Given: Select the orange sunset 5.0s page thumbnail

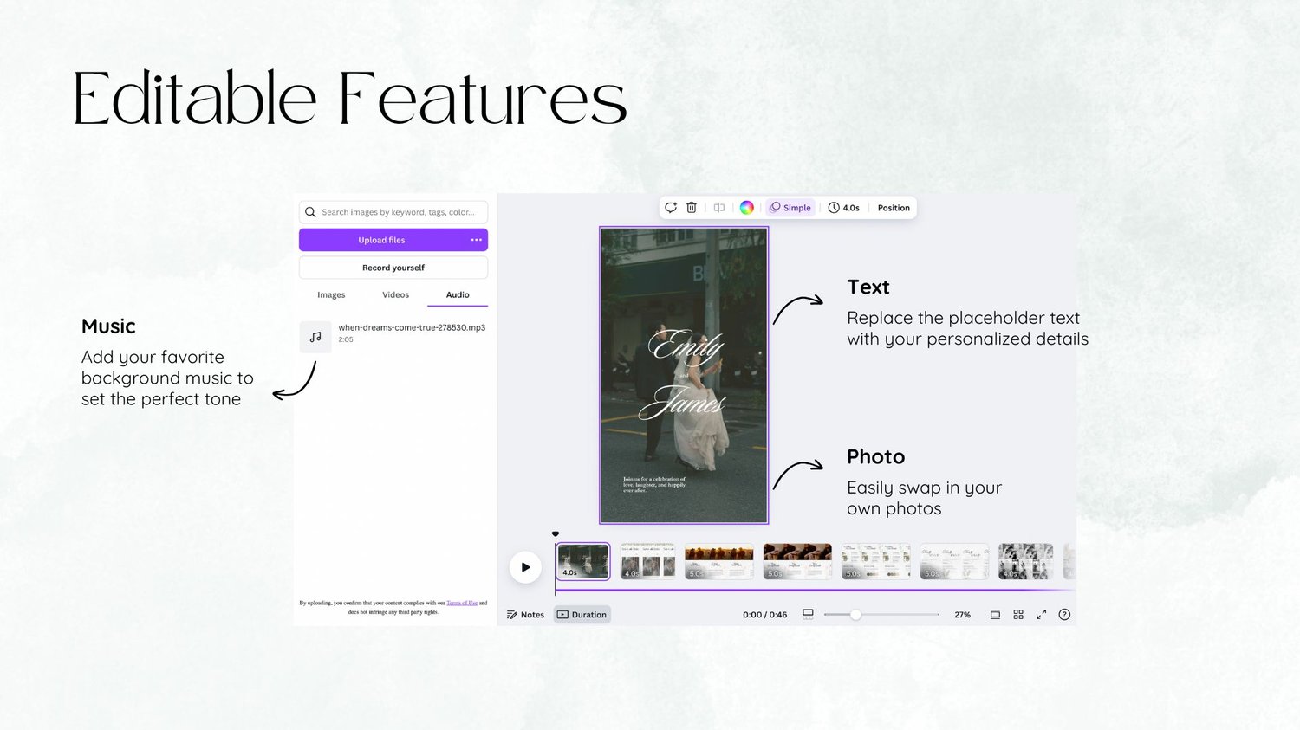Looking at the screenshot, I should 719,561.
